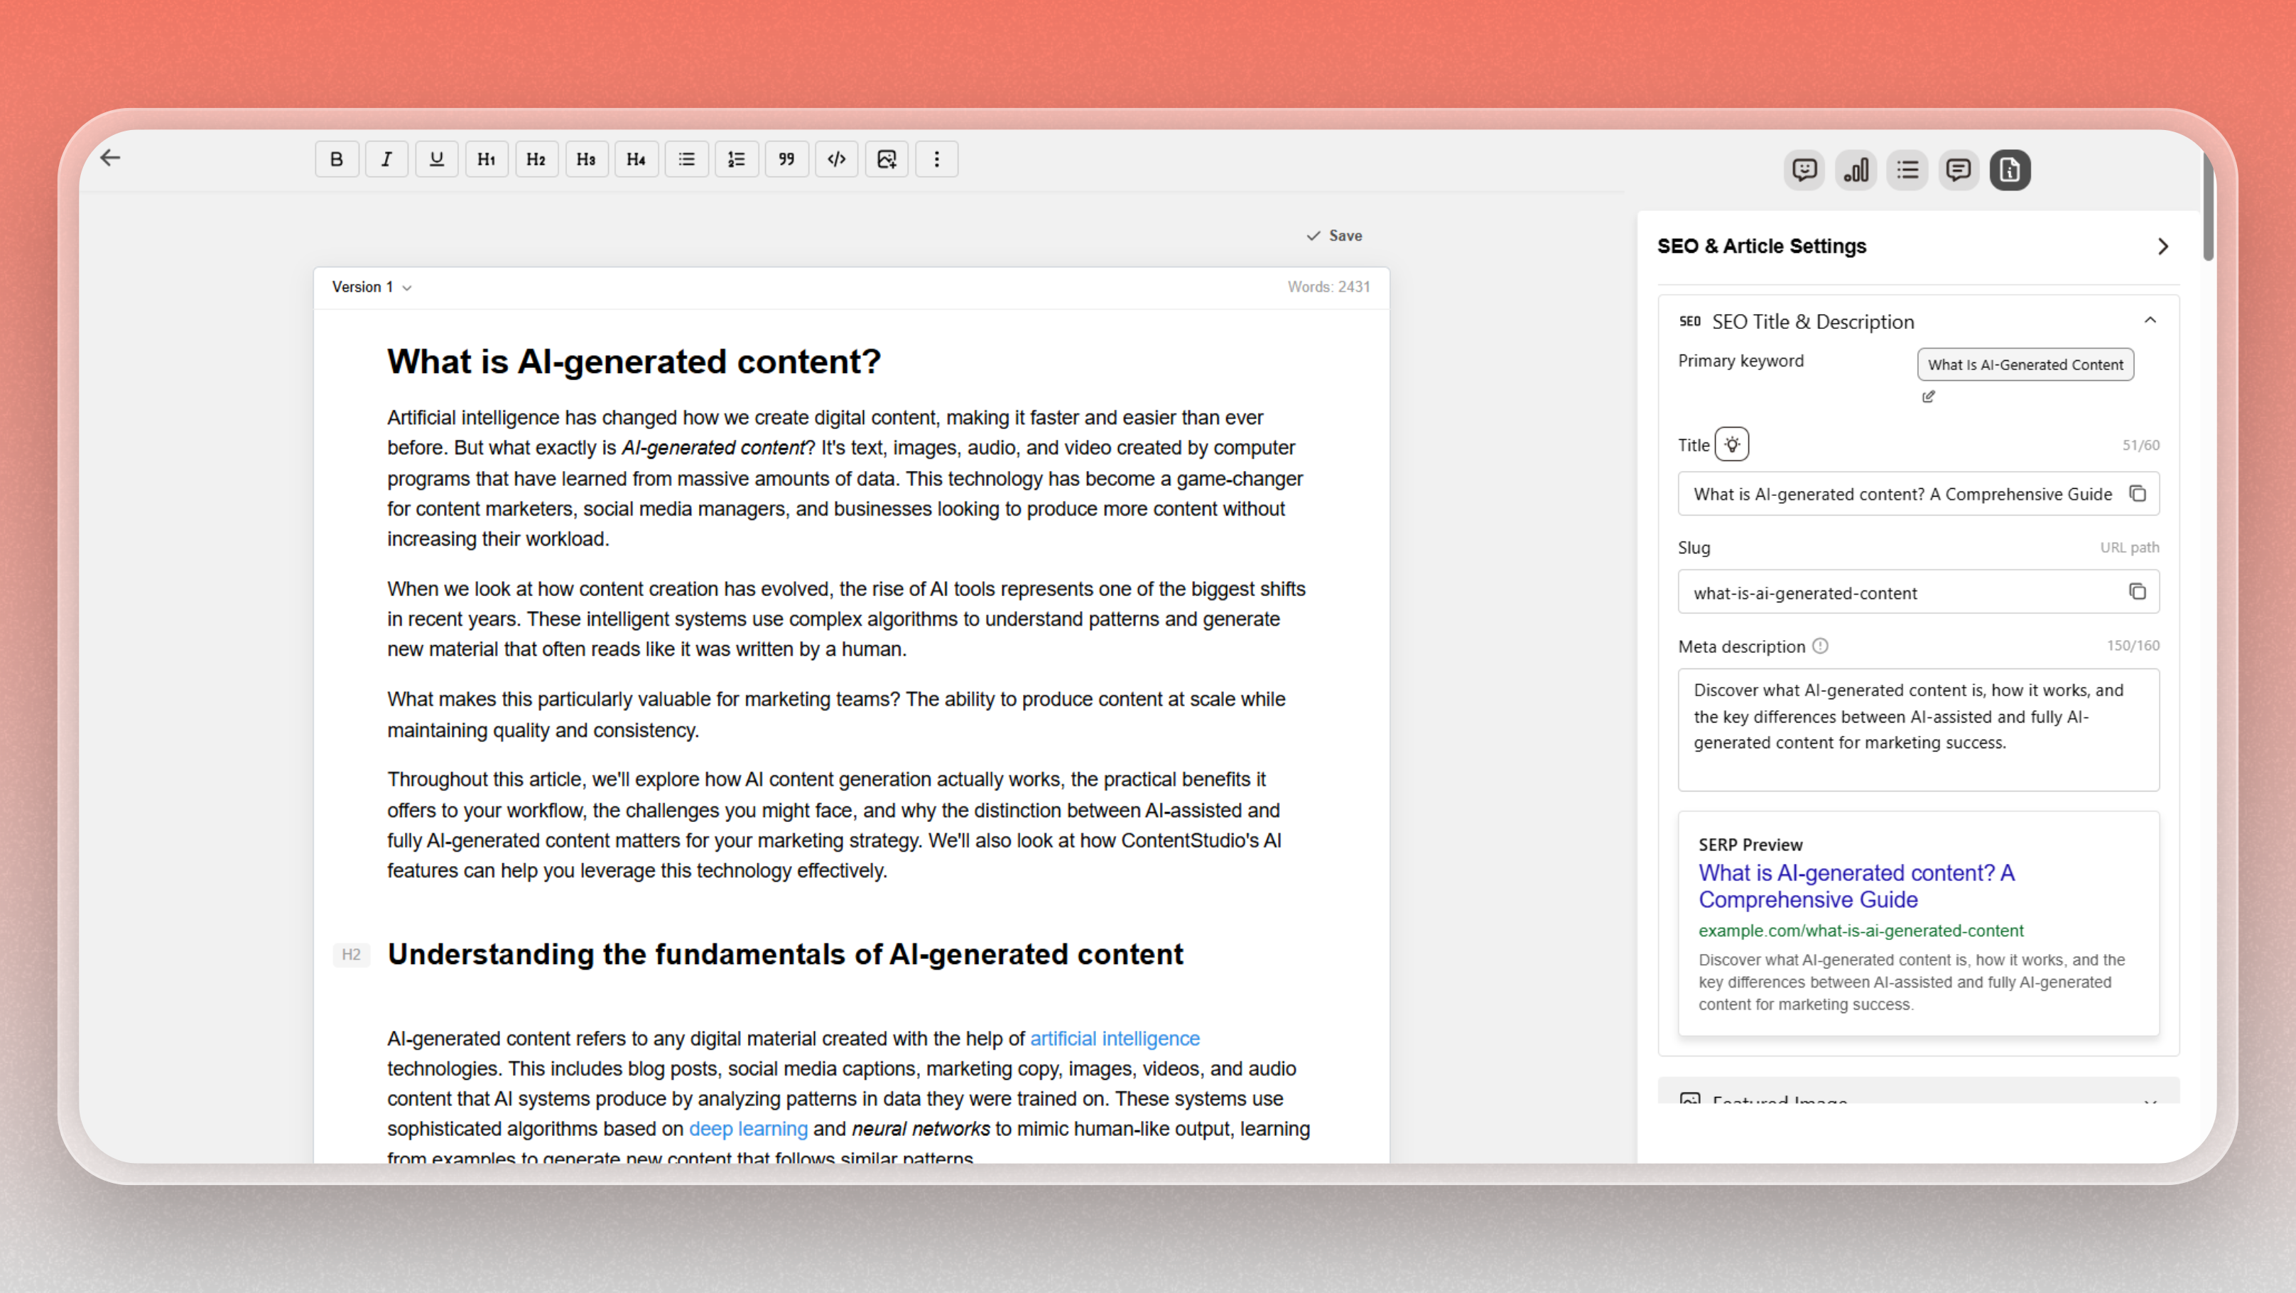Screen dimensions: 2296x1293
Task: Click the Meta description info icon
Action: [1821, 647]
